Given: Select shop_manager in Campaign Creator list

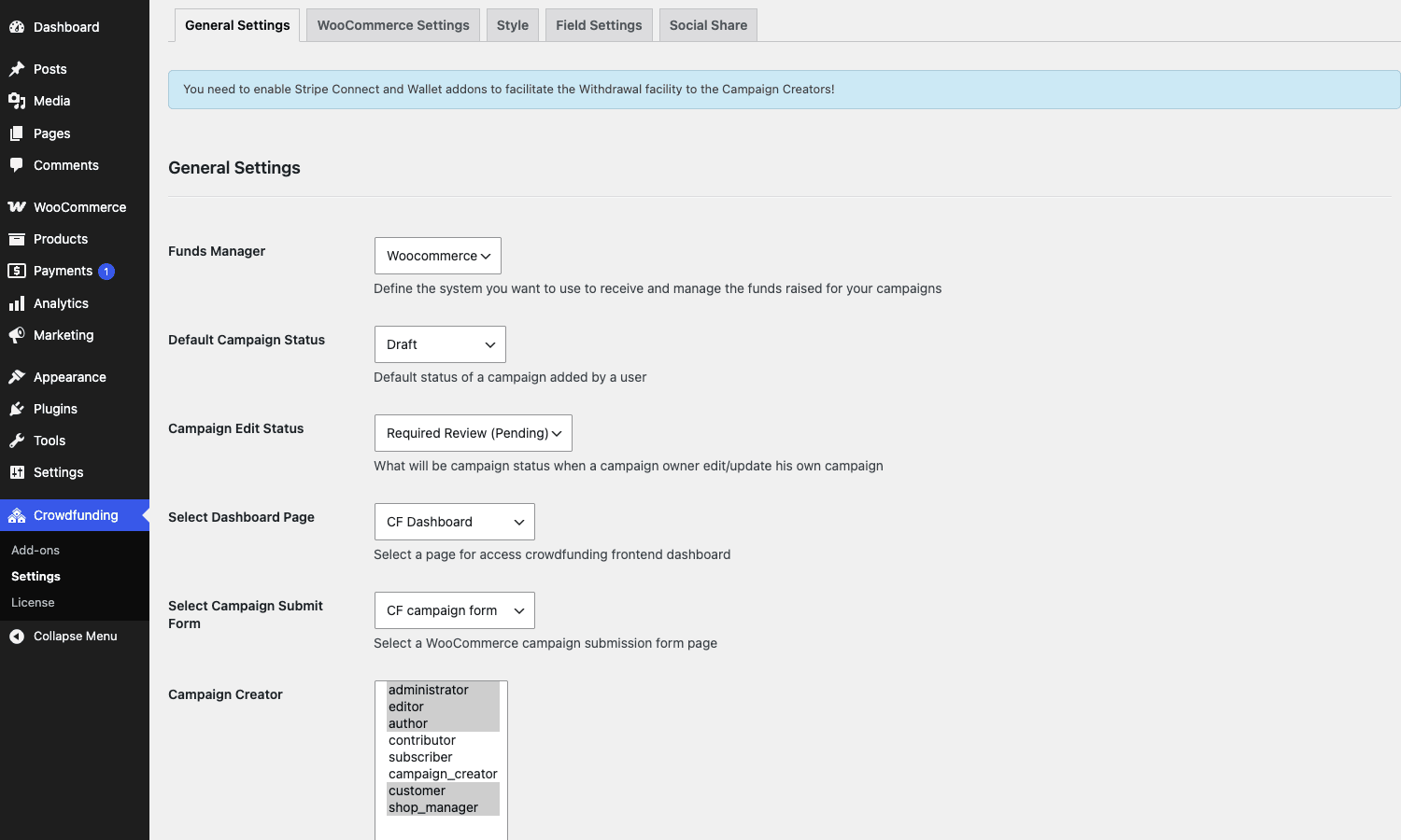Looking at the screenshot, I should (443, 807).
